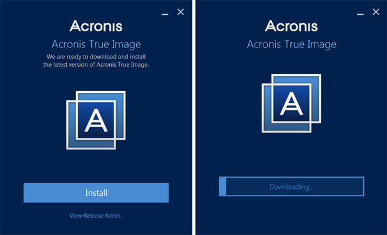Screen dimensions: 387x235
Task: Open the View Release Notes link
Action: 95,216
